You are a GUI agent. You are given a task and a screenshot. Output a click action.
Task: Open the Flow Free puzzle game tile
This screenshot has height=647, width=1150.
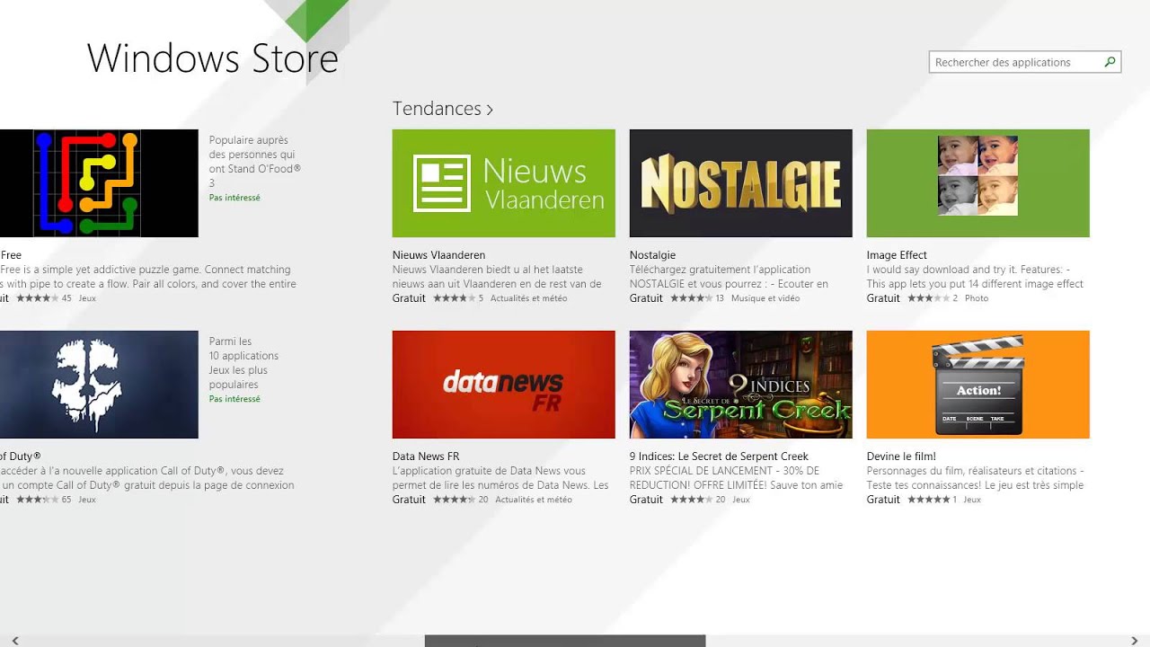(x=99, y=183)
